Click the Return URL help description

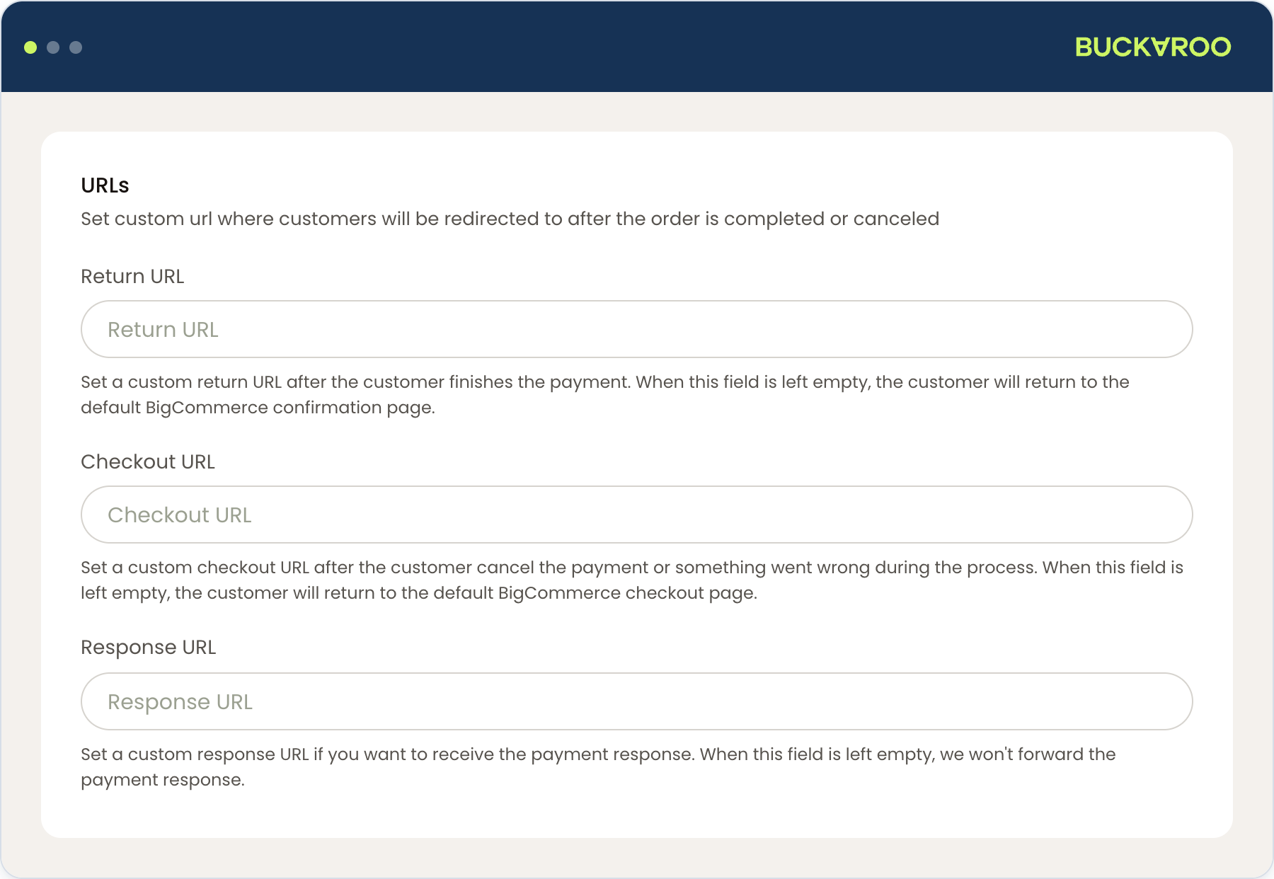pos(605,395)
